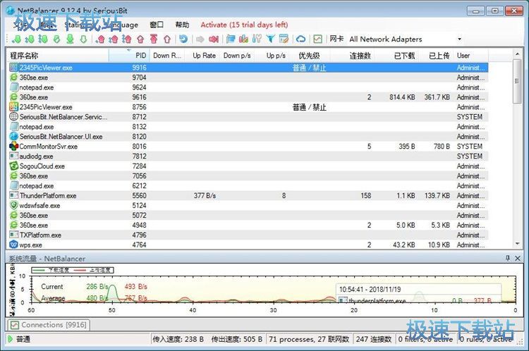
Task: Select SeriousBit.NetBalancer.UI.exe process row
Action: (248, 137)
